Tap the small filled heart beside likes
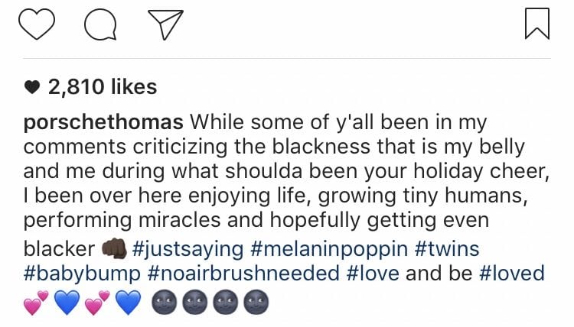The width and height of the screenshot is (574, 327). click(x=34, y=88)
